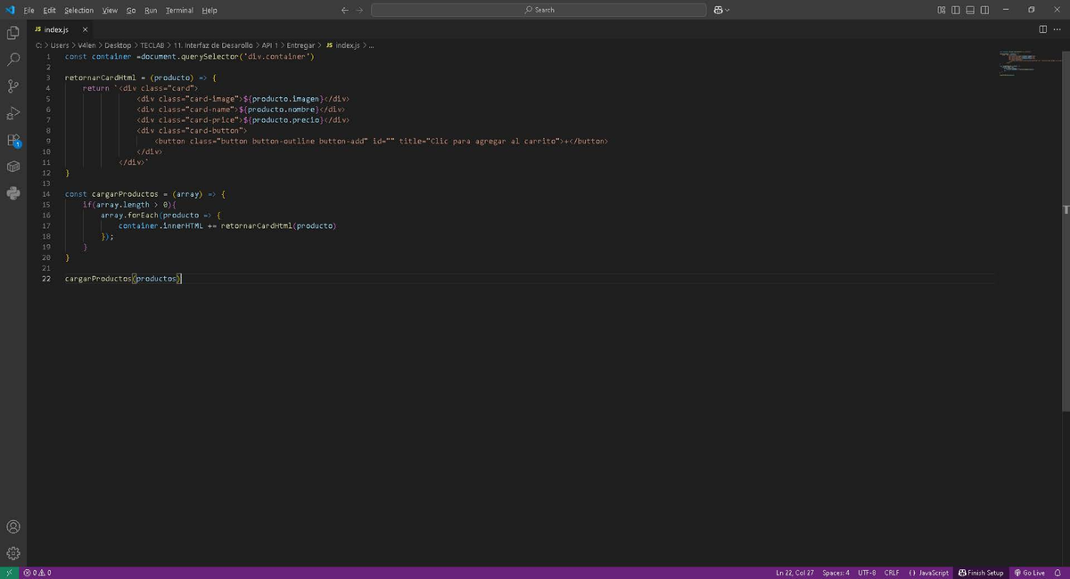Screen dimensions: 1070x579
Task: Open the Accounts menu icon
Action: (13, 526)
